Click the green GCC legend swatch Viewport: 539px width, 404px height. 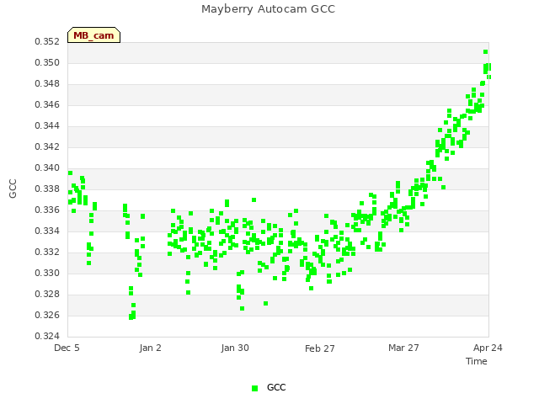(254, 388)
